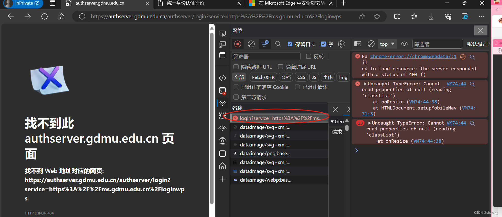Screen dimensions: 502x217
Task: Select data:image/webp;bas... request row
Action: (x=279, y=180)
